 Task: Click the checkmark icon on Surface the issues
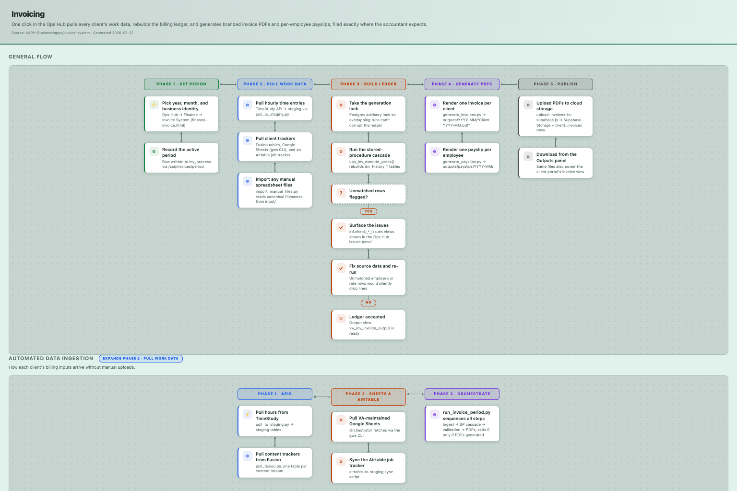click(x=341, y=227)
